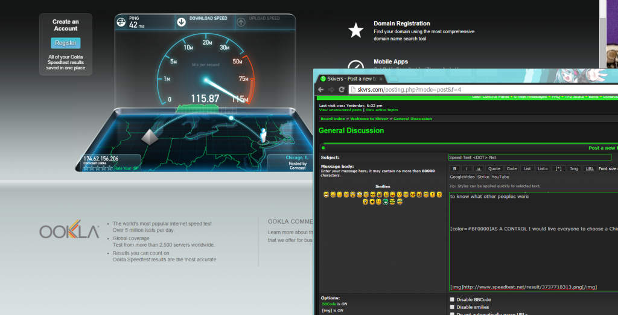Click the List= BBCode button
Screen dimensions: 618x315
pyautogui.click(x=543, y=168)
